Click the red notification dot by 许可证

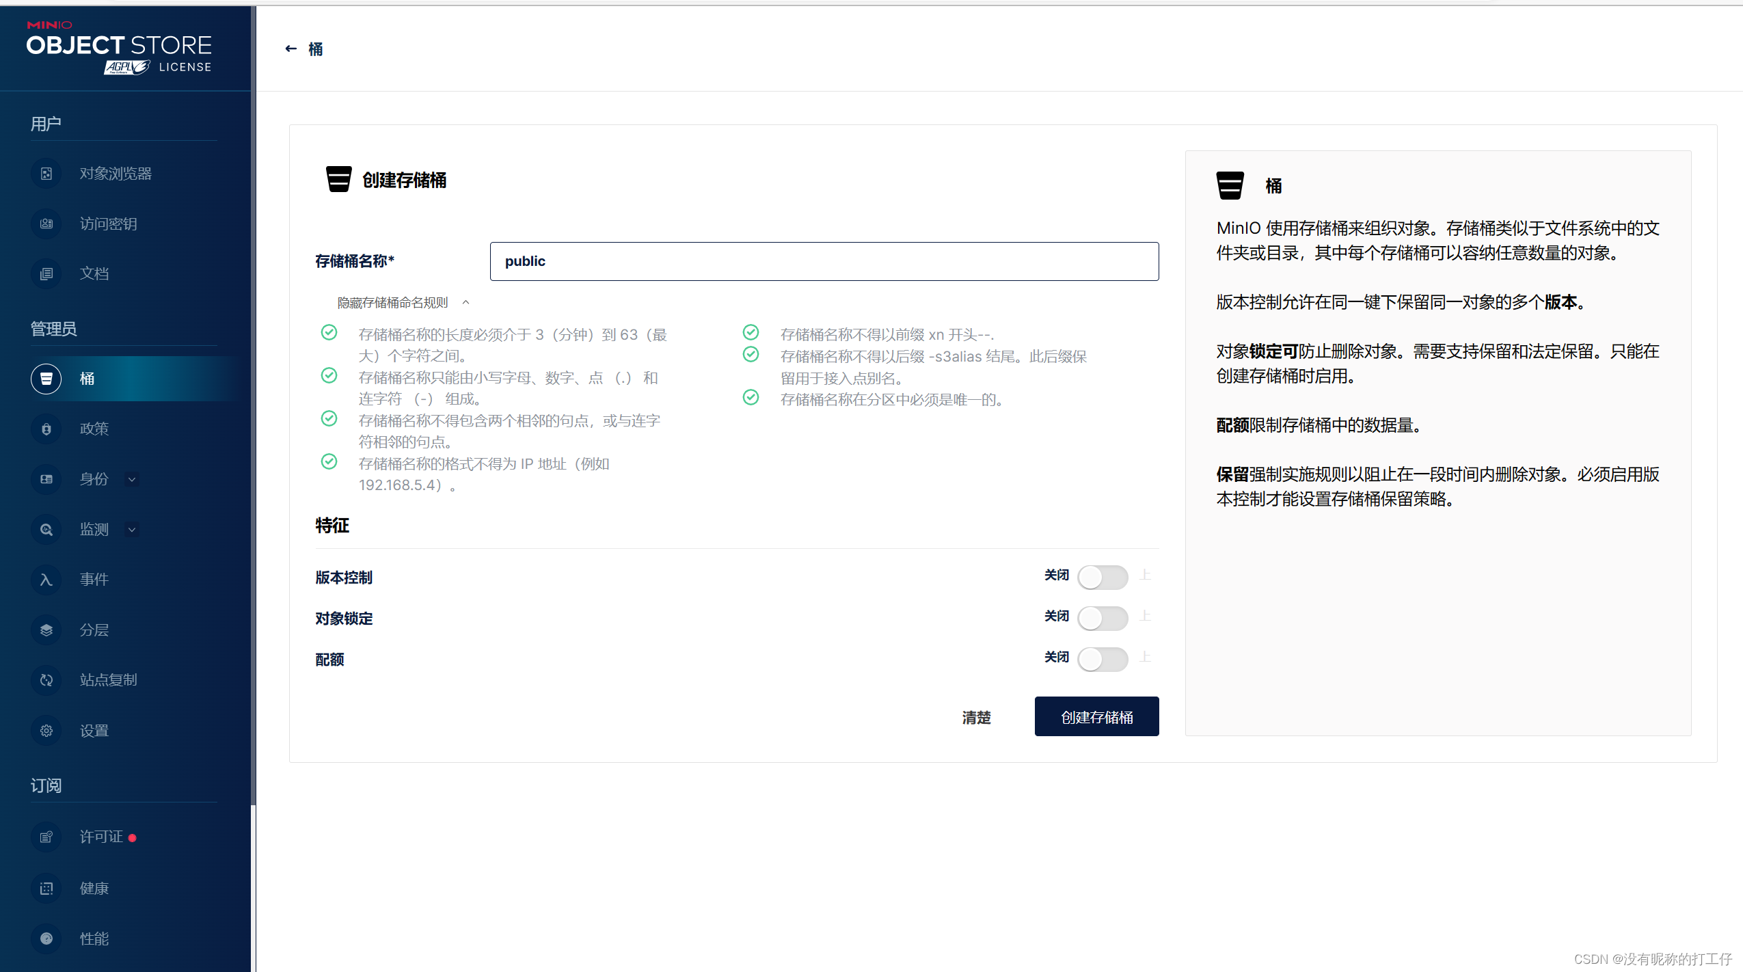point(133,838)
